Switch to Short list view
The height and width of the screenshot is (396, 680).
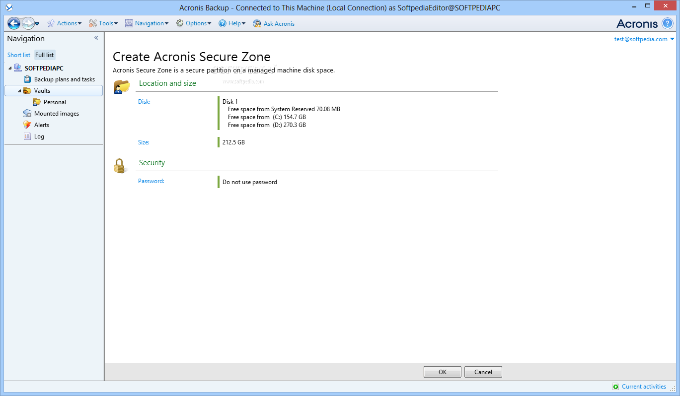pyautogui.click(x=19, y=55)
